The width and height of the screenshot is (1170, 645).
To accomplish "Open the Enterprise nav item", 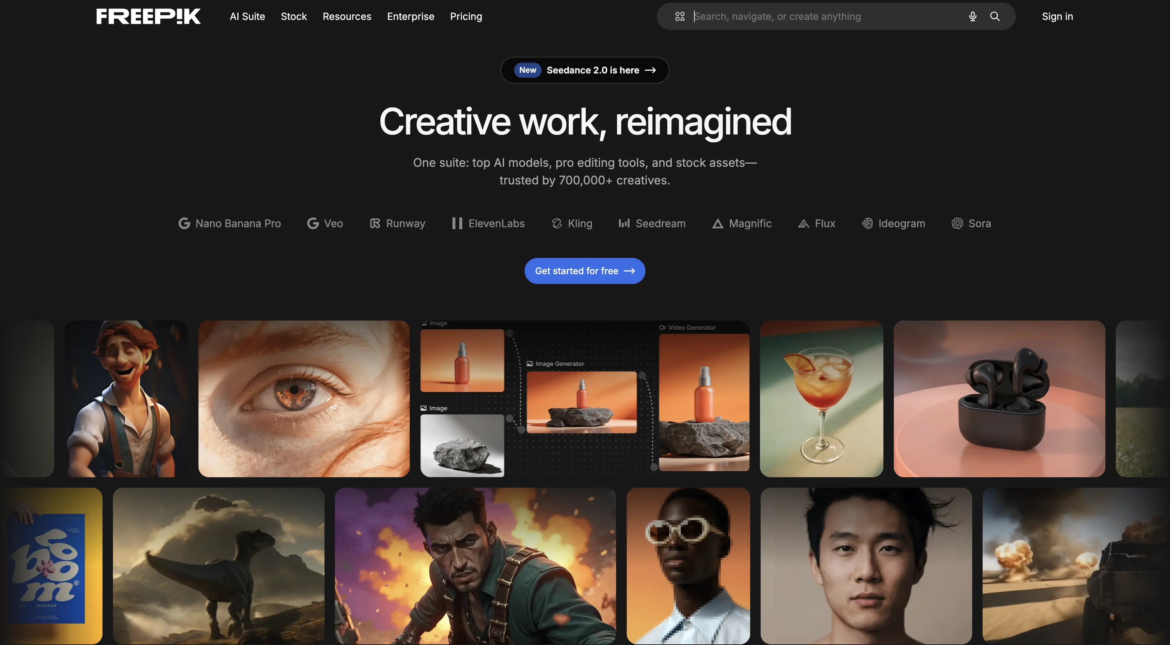I will coord(410,16).
